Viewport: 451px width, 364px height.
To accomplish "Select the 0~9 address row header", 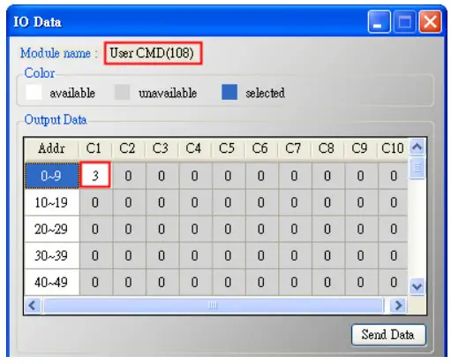I will click(52, 176).
